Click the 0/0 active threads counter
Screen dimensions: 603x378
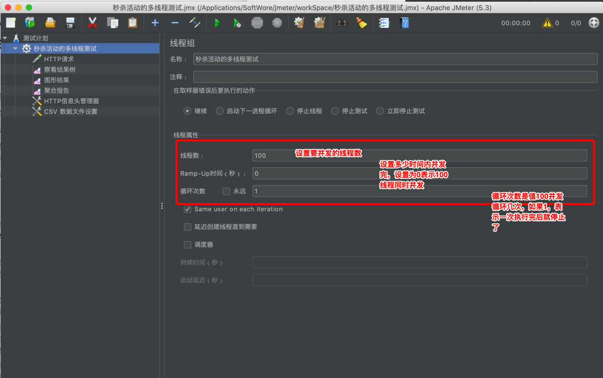coord(576,23)
